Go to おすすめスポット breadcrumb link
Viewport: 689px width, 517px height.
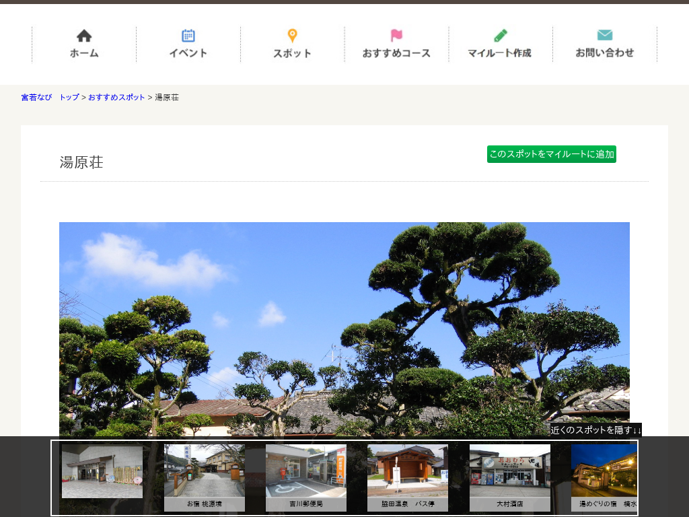point(116,98)
